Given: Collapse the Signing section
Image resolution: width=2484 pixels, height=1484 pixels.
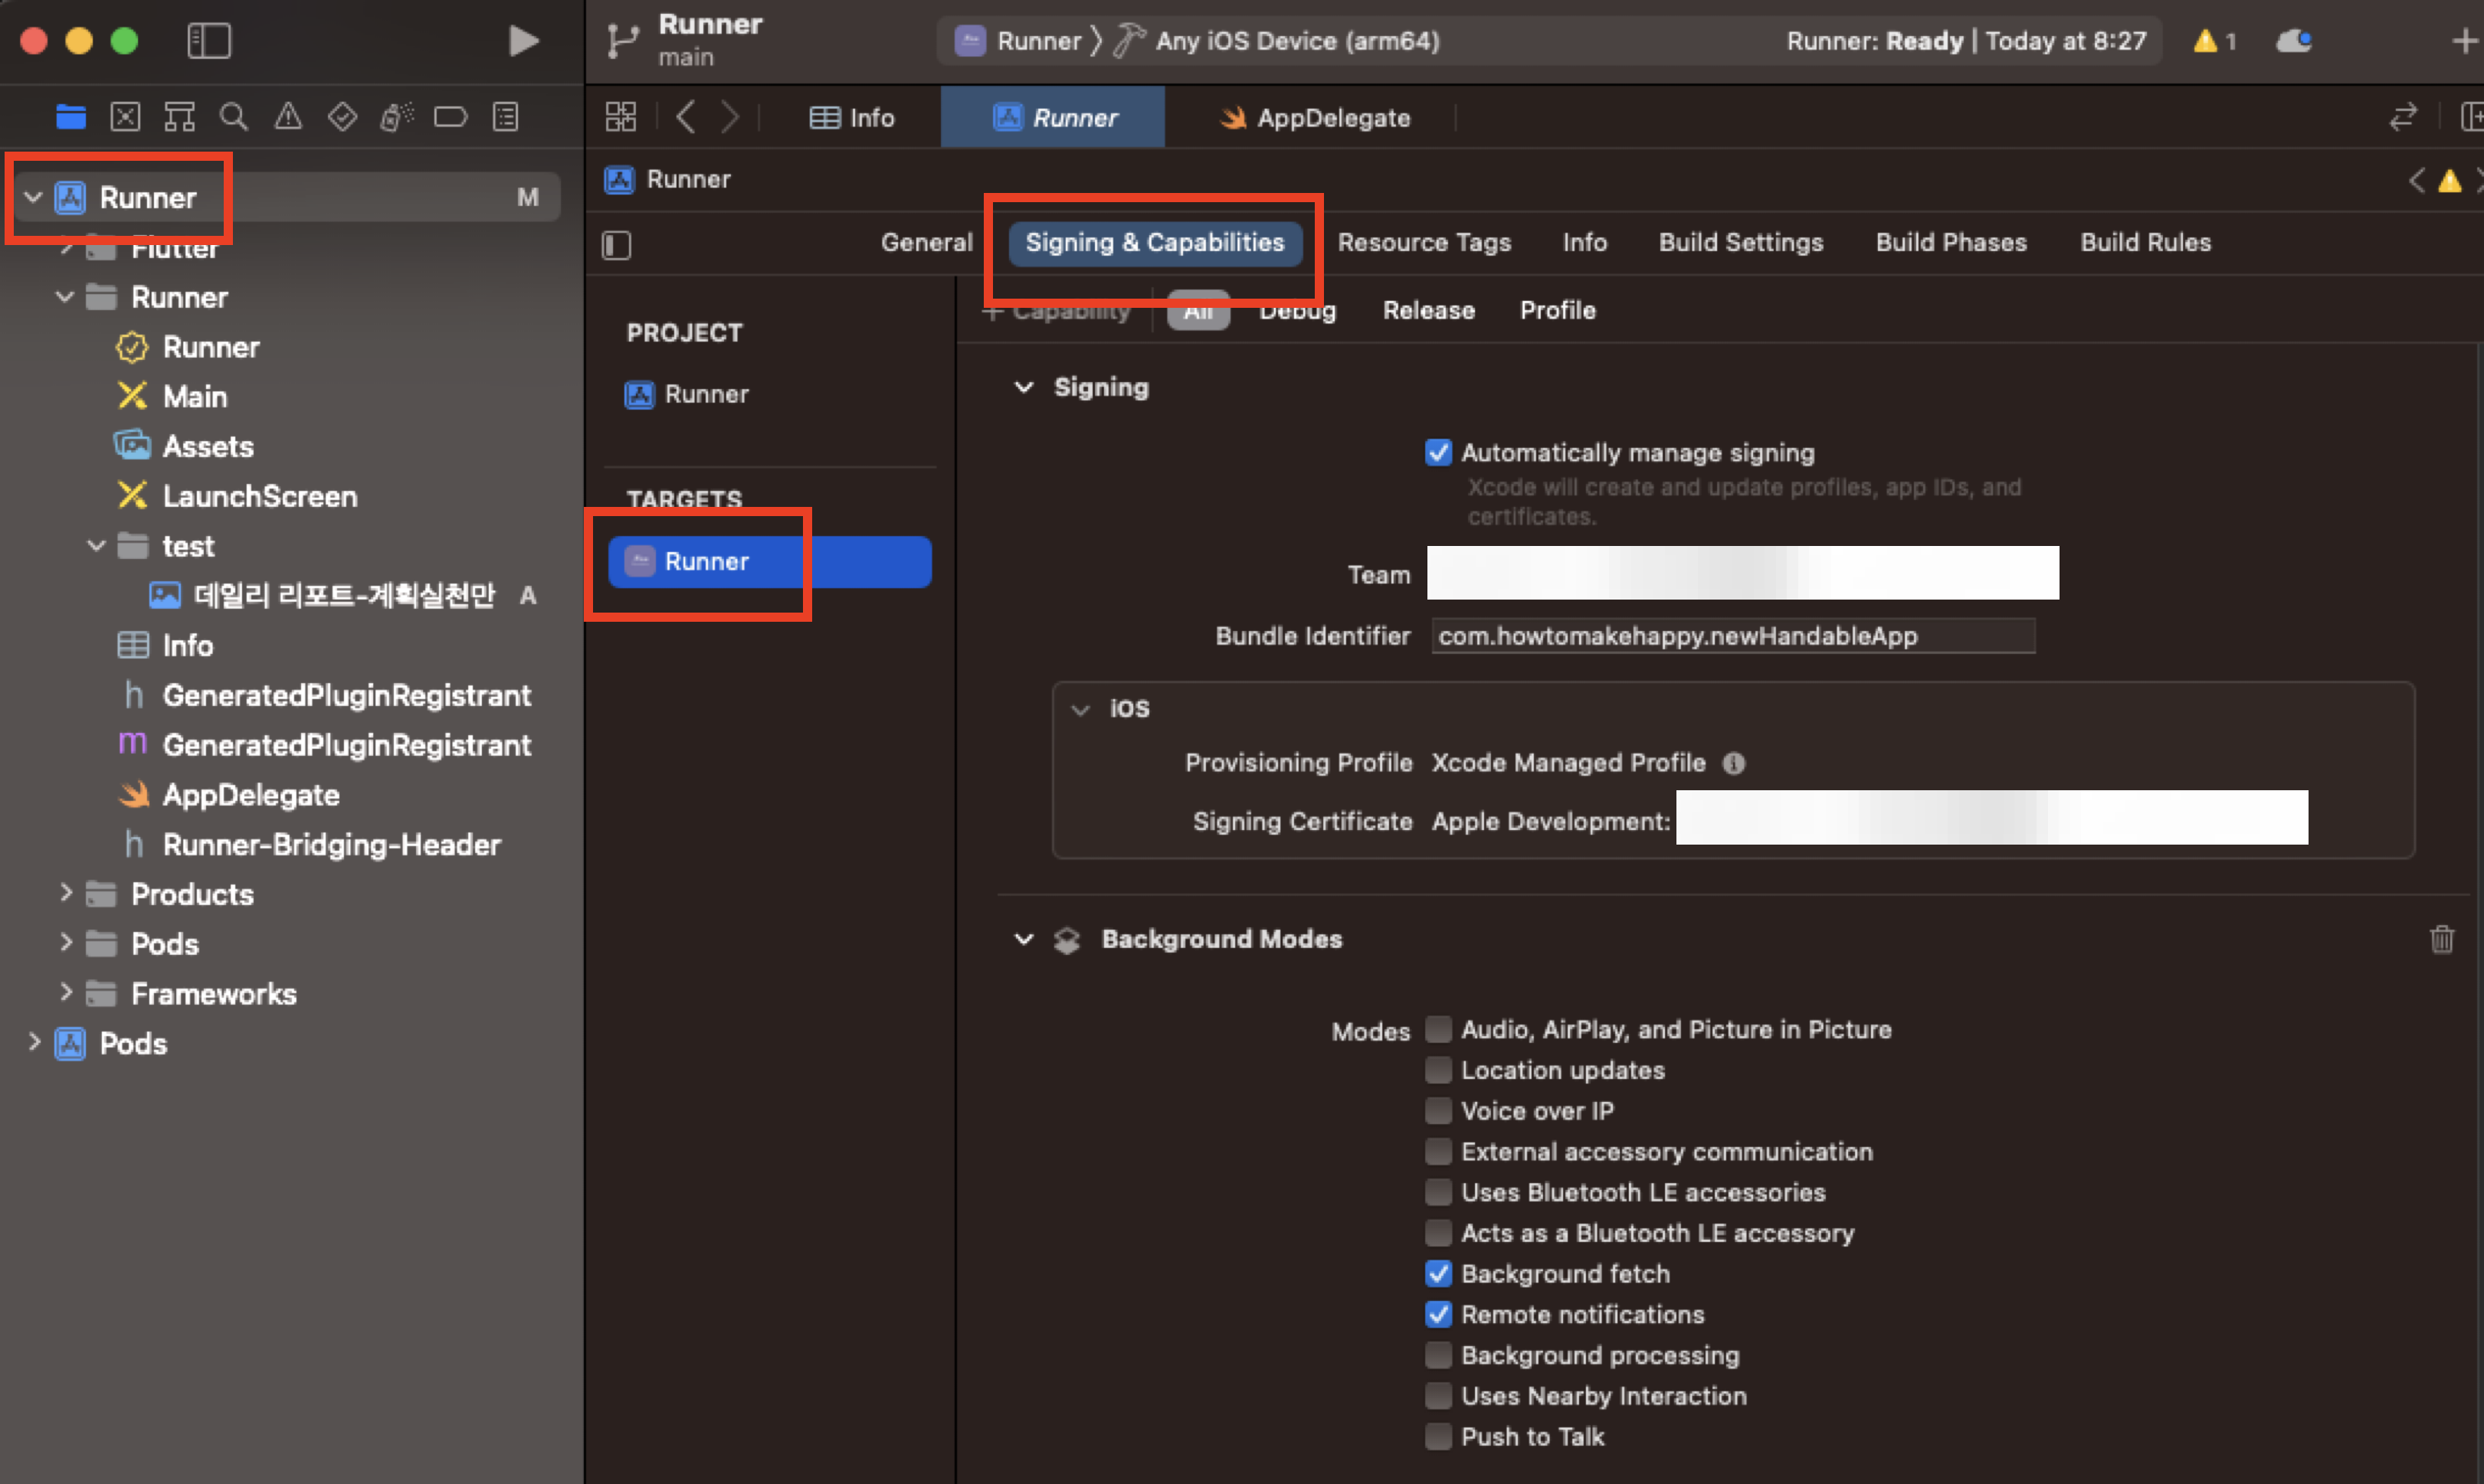Looking at the screenshot, I should pyautogui.click(x=1024, y=387).
